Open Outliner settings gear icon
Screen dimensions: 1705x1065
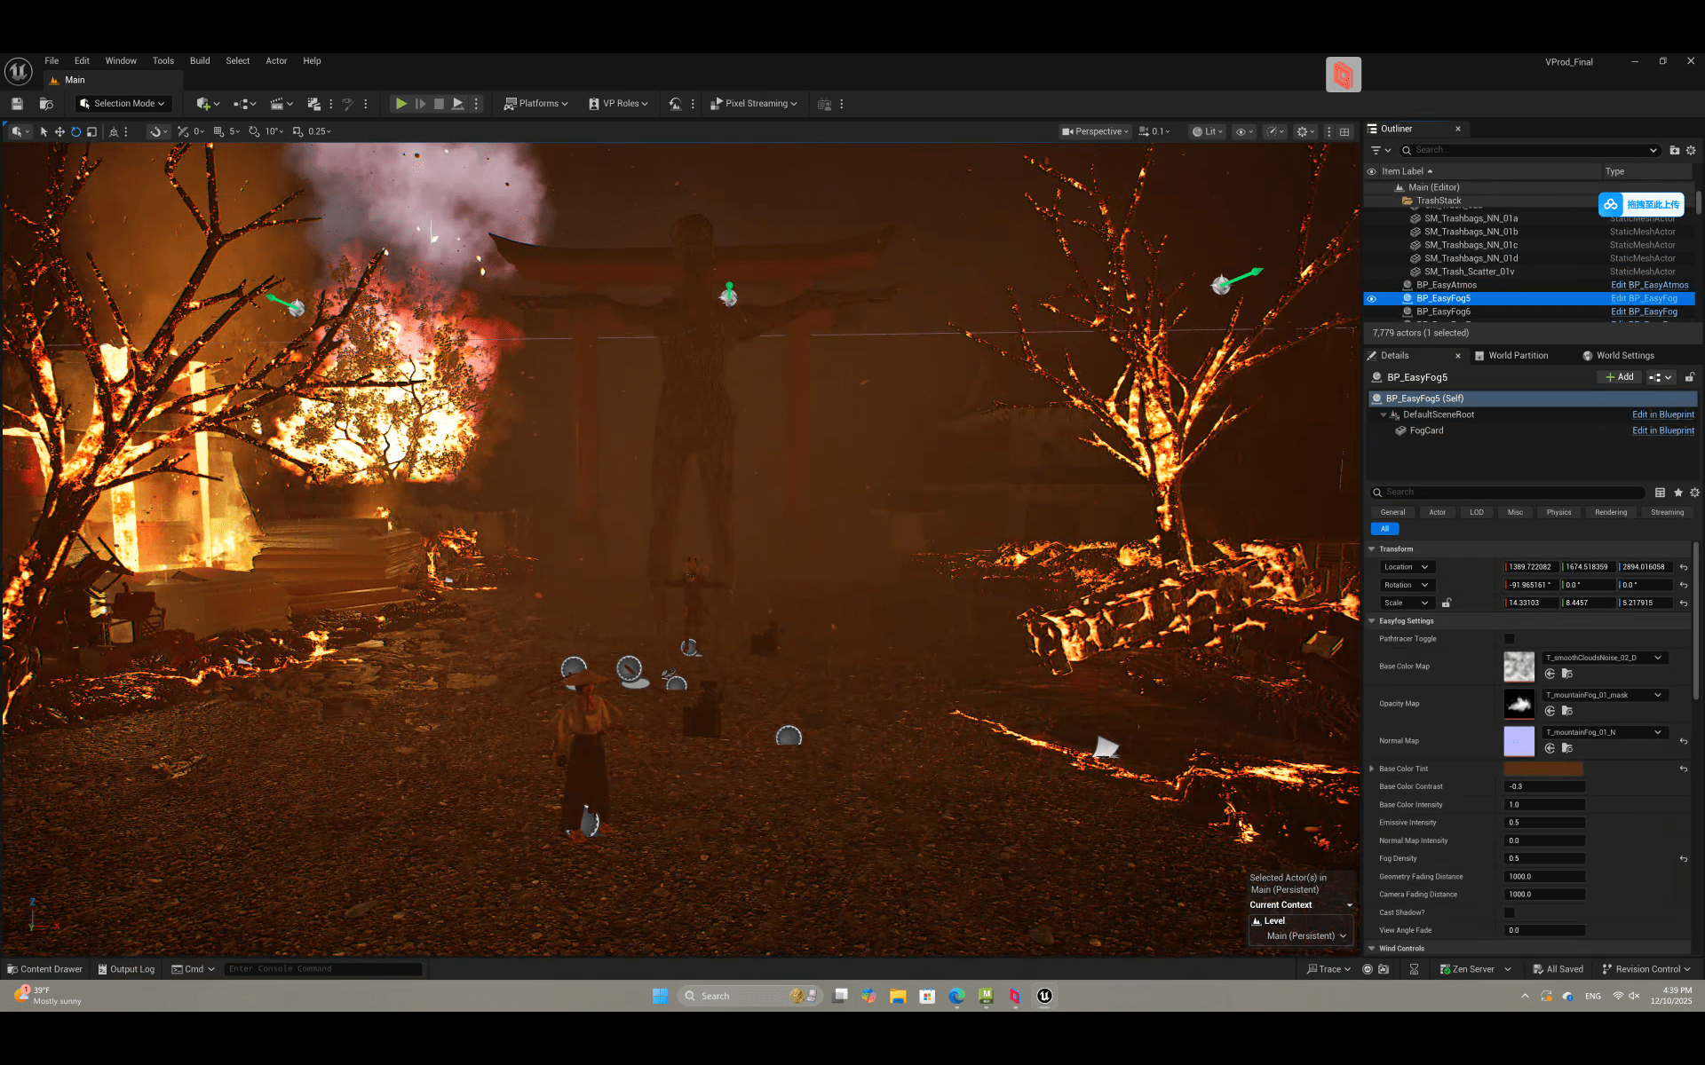(1691, 150)
